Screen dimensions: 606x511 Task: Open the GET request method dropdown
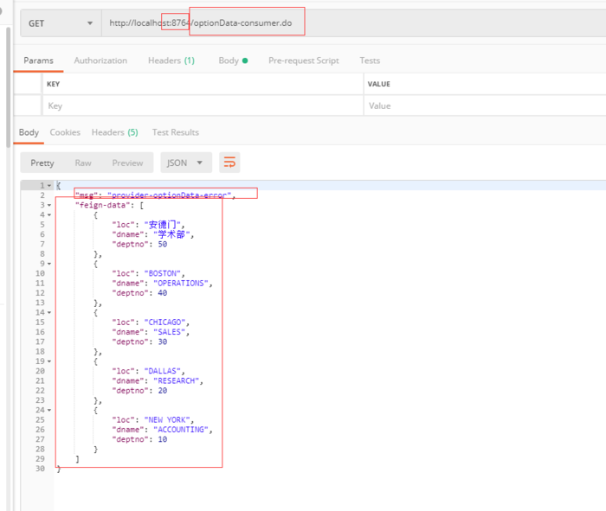[x=61, y=23]
